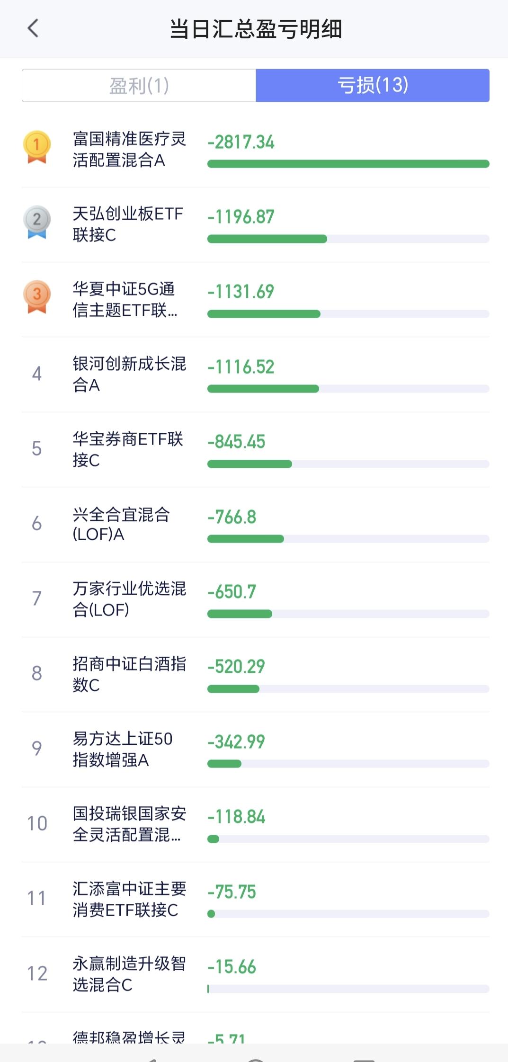Click the silver rank 2 medal icon
Viewport: 508px width, 1062px height.
coord(36,221)
